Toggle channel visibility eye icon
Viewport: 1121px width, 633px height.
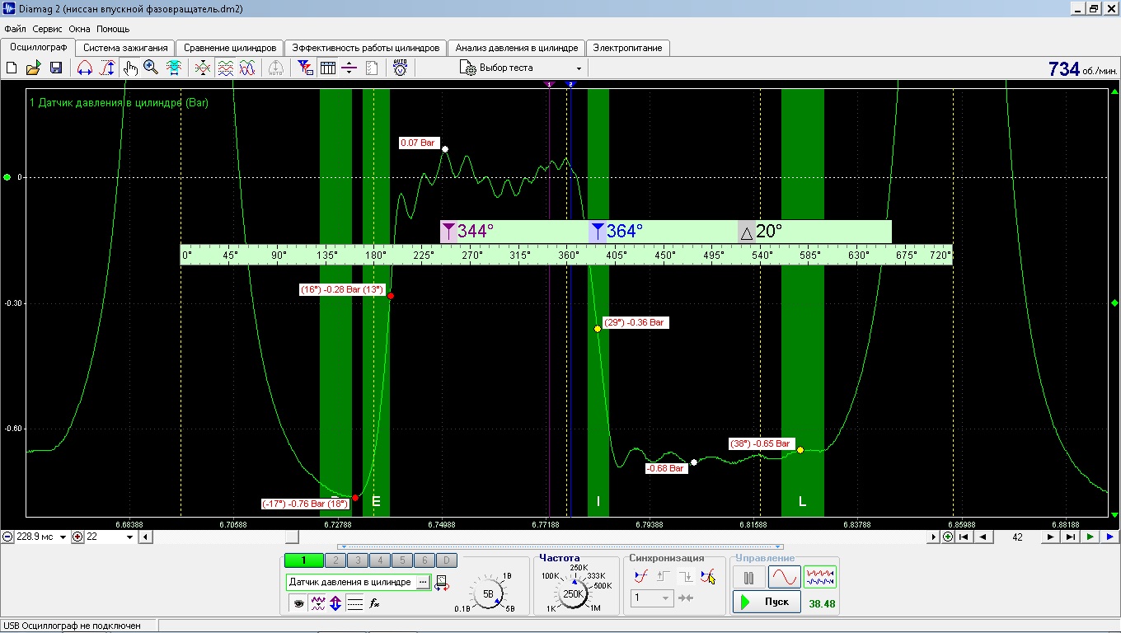[x=298, y=603]
